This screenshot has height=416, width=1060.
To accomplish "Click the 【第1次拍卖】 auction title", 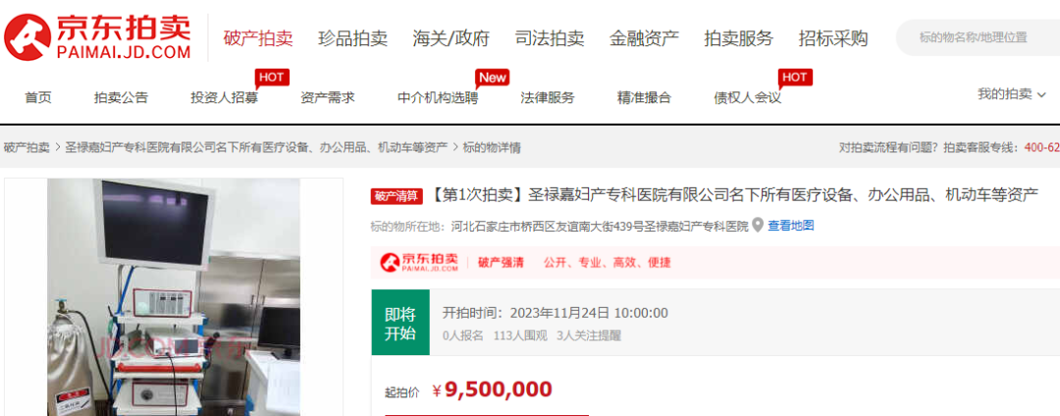I will (733, 196).
